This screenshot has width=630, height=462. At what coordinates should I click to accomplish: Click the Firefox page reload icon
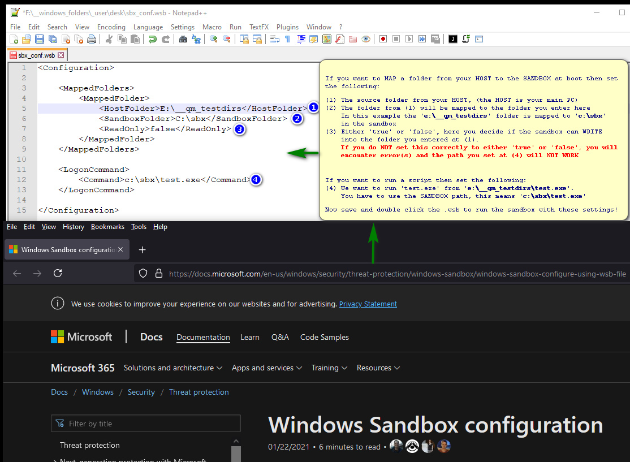click(57, 273)
